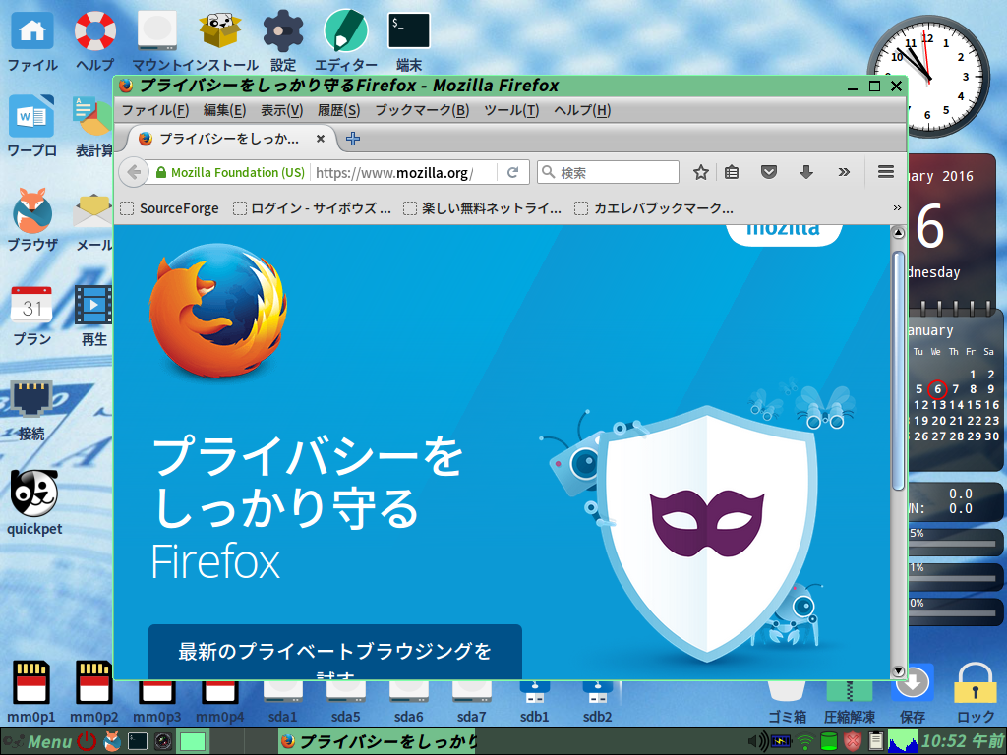
Task: Click the Firefox back arrow button
Action: tap(134, 172)
